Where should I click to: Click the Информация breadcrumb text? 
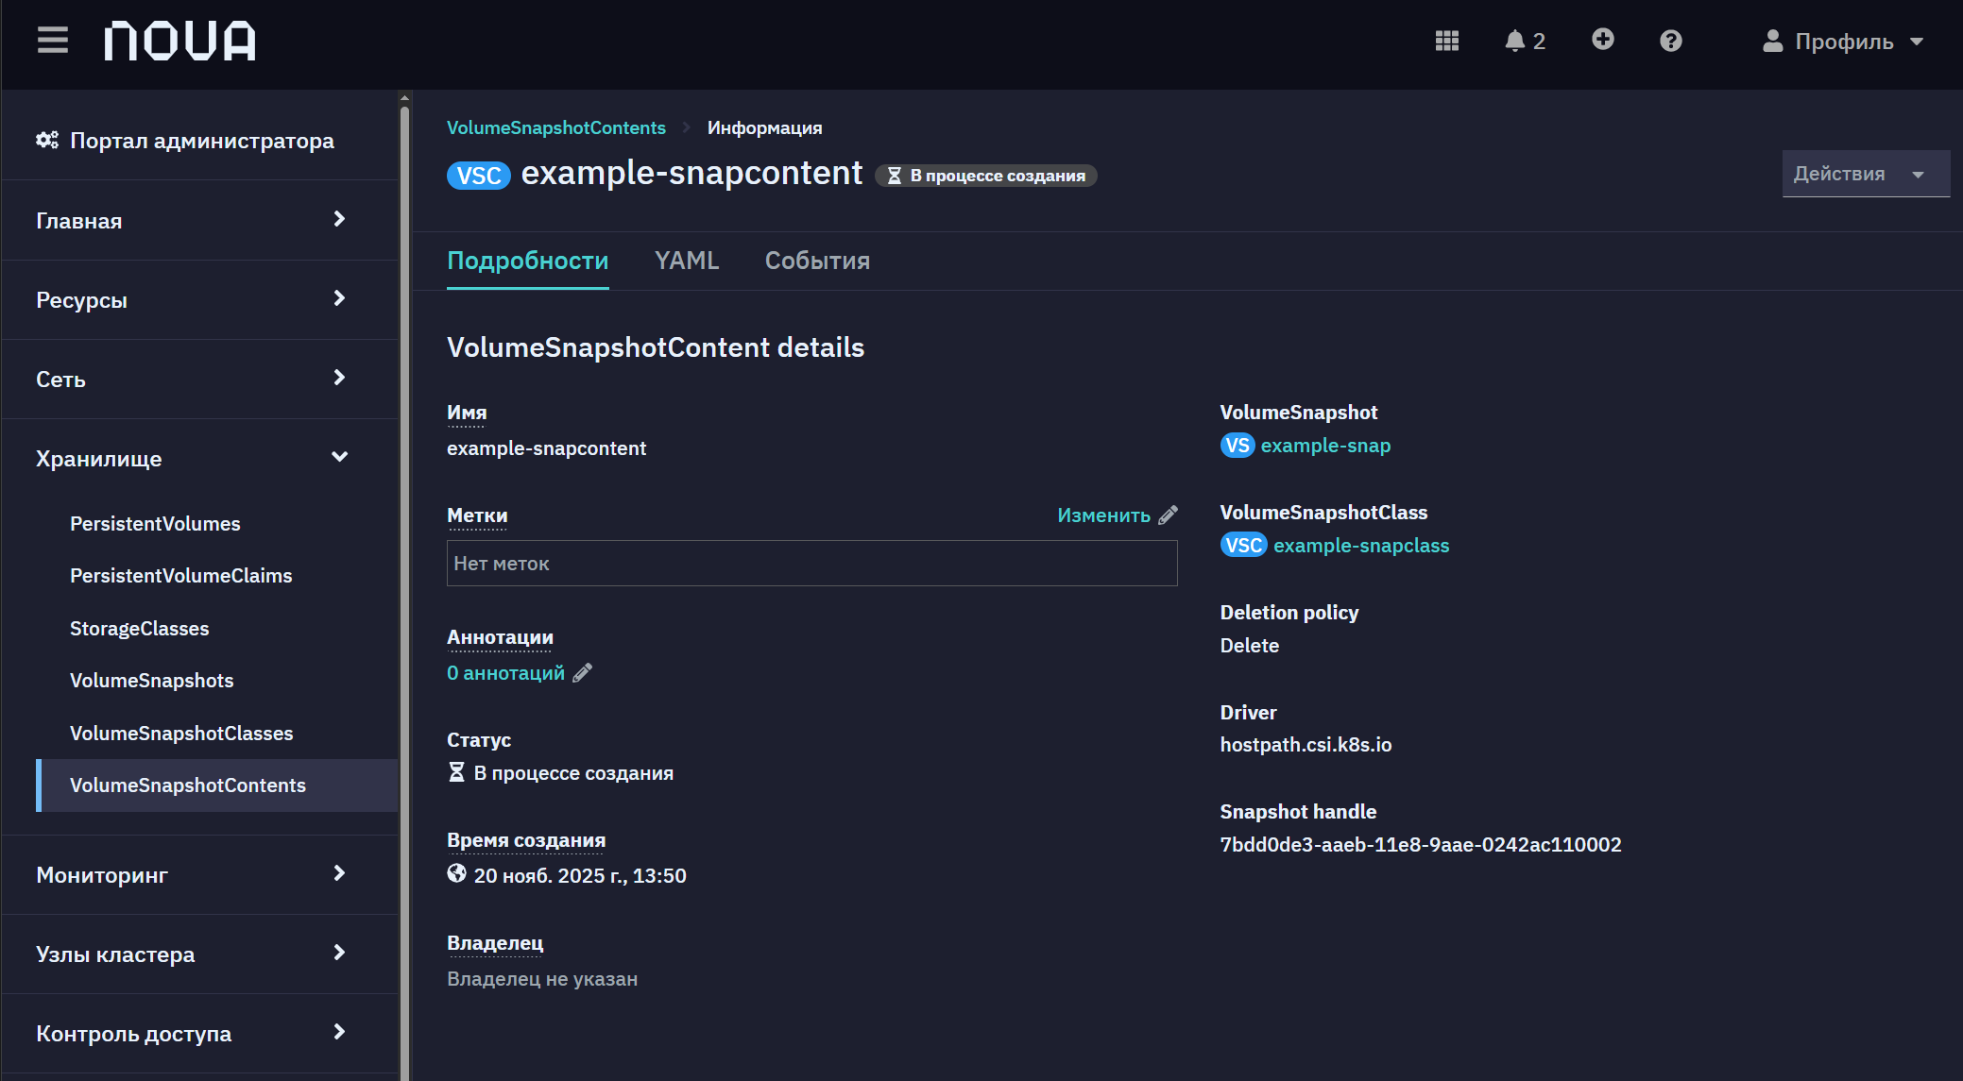(x=764, y=127)
